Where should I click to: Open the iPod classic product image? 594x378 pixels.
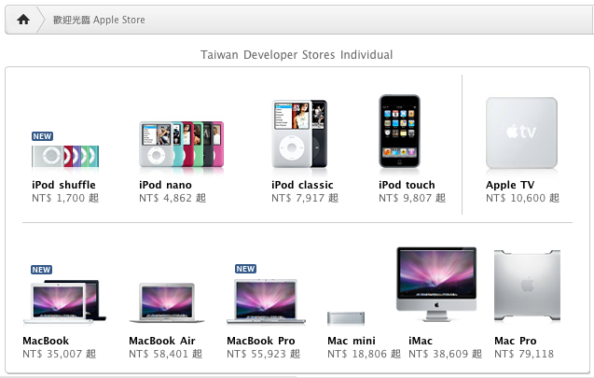pyautogui.click(x=299, y=133)
